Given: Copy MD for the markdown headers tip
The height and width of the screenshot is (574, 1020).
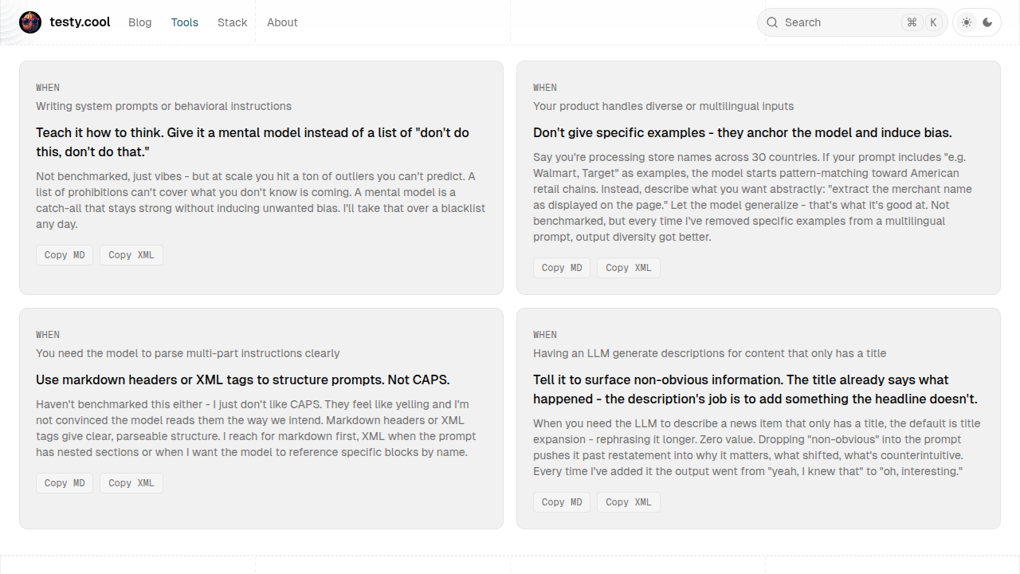Looking at the screenshot, I should coord(65,483).
